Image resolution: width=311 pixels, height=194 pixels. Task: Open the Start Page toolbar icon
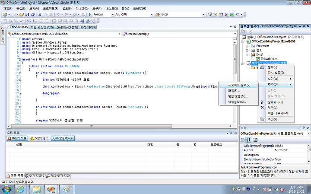point(232,15)
